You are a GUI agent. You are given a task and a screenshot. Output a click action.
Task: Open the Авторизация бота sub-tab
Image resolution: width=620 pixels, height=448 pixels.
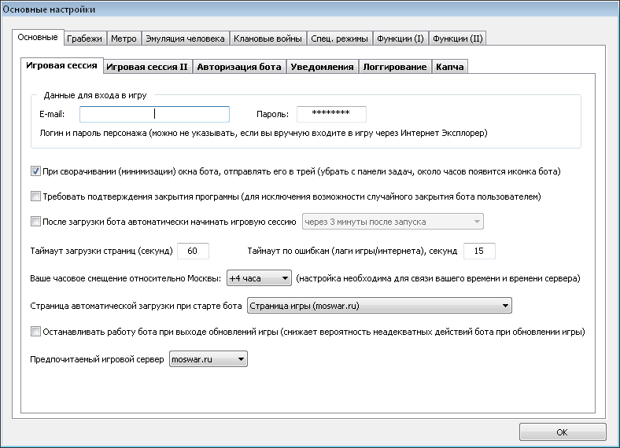pos(239,67)
